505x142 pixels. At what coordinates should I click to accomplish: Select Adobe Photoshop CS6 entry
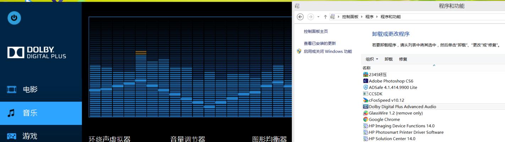coord(391,81)
